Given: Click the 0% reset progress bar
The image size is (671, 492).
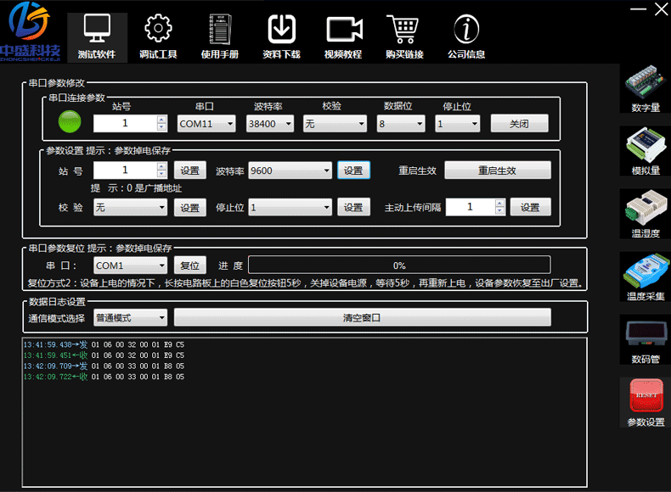Looking at the screenshot, I should (x=399, y=265).
